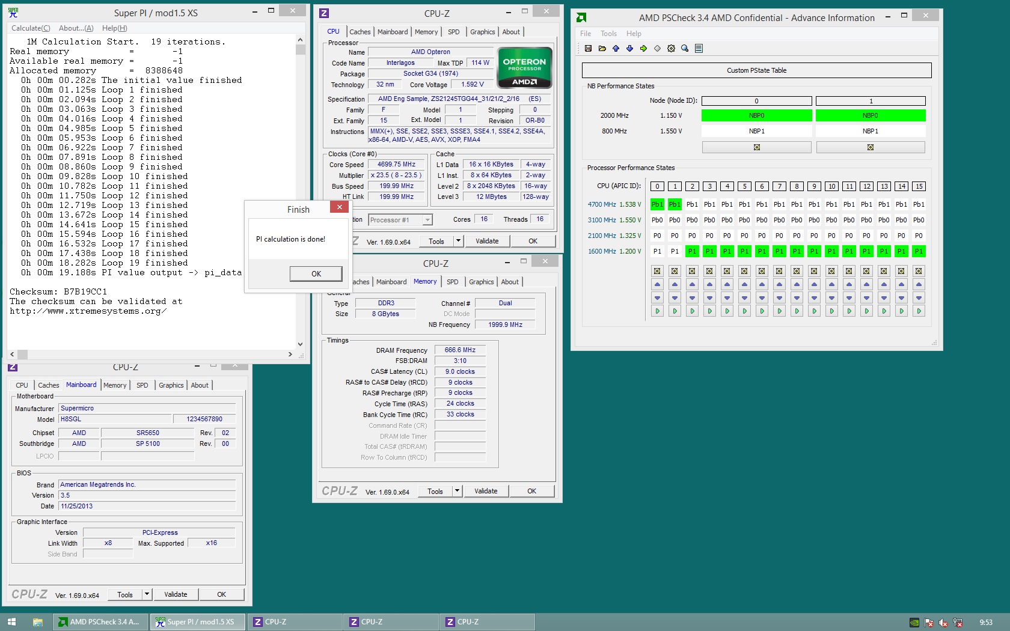1010x631 pixels.
Task: Select Pb1 state for CPU 0
Action: (x=657, y=204)
